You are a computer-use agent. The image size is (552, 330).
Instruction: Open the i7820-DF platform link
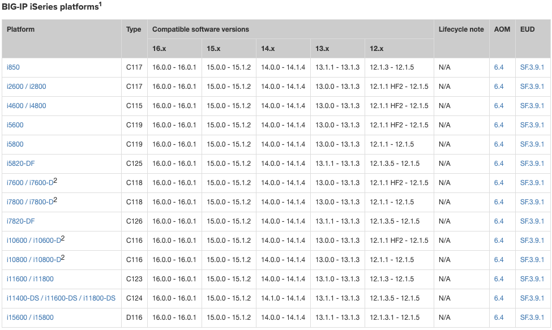[21, 221]
